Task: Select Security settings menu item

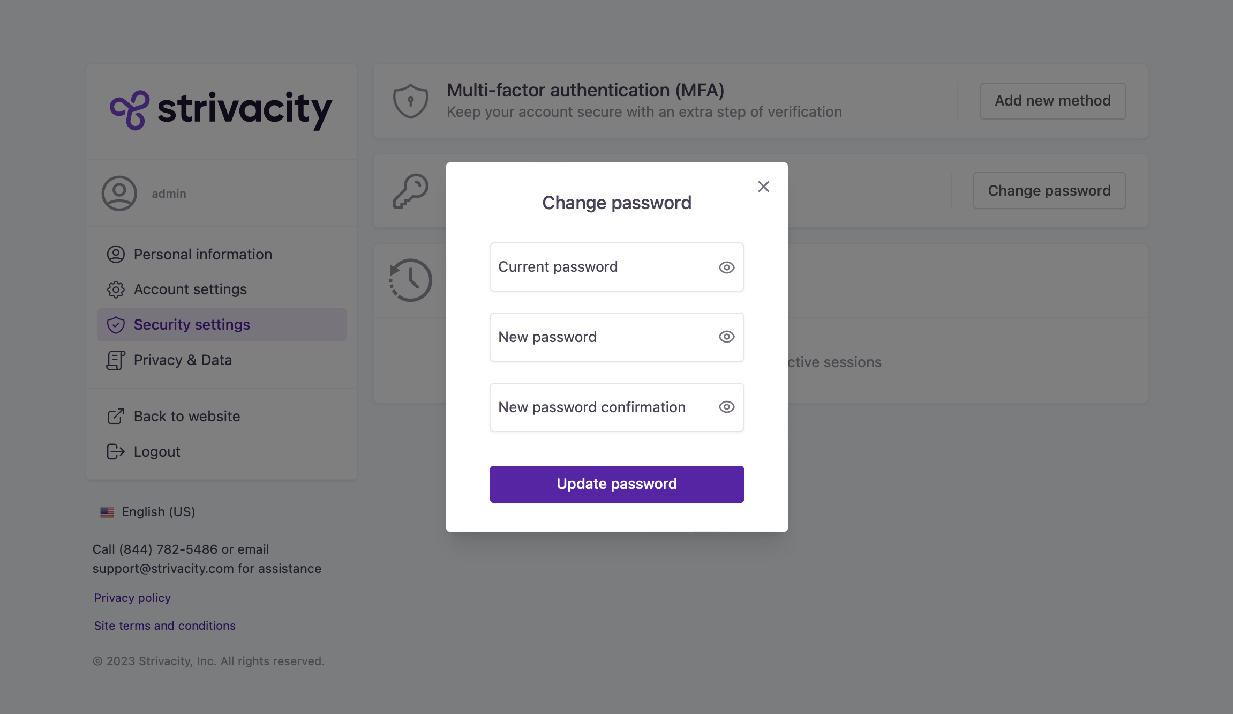Action: coord(192,325)
